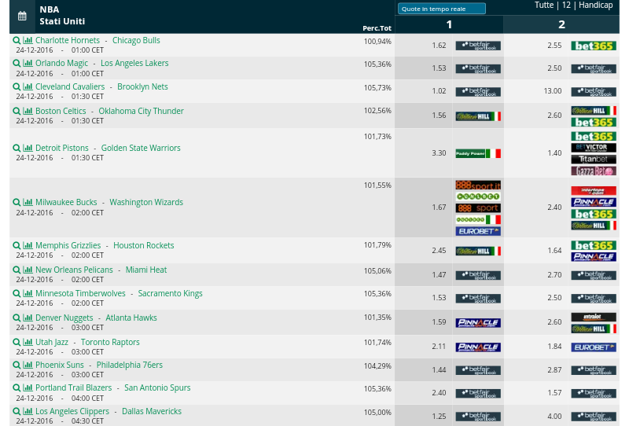
Task: Open stats chart icon for Charlotte Hornets match
Action: pyautogui.click(x=28, y=40)
